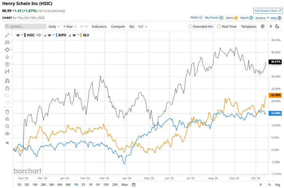
Task: Collapse the chart header with double chevron
Action: 271,27
